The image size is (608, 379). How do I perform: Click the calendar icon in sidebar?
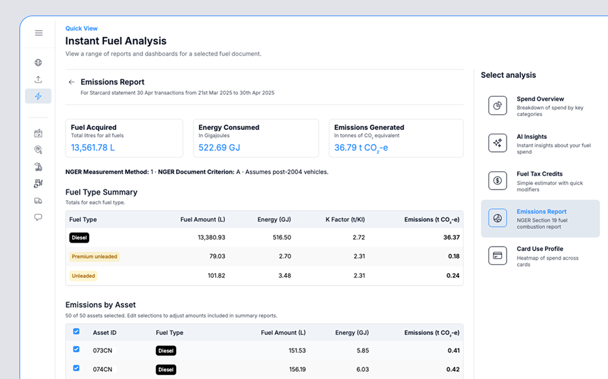(x=38, y=133)
